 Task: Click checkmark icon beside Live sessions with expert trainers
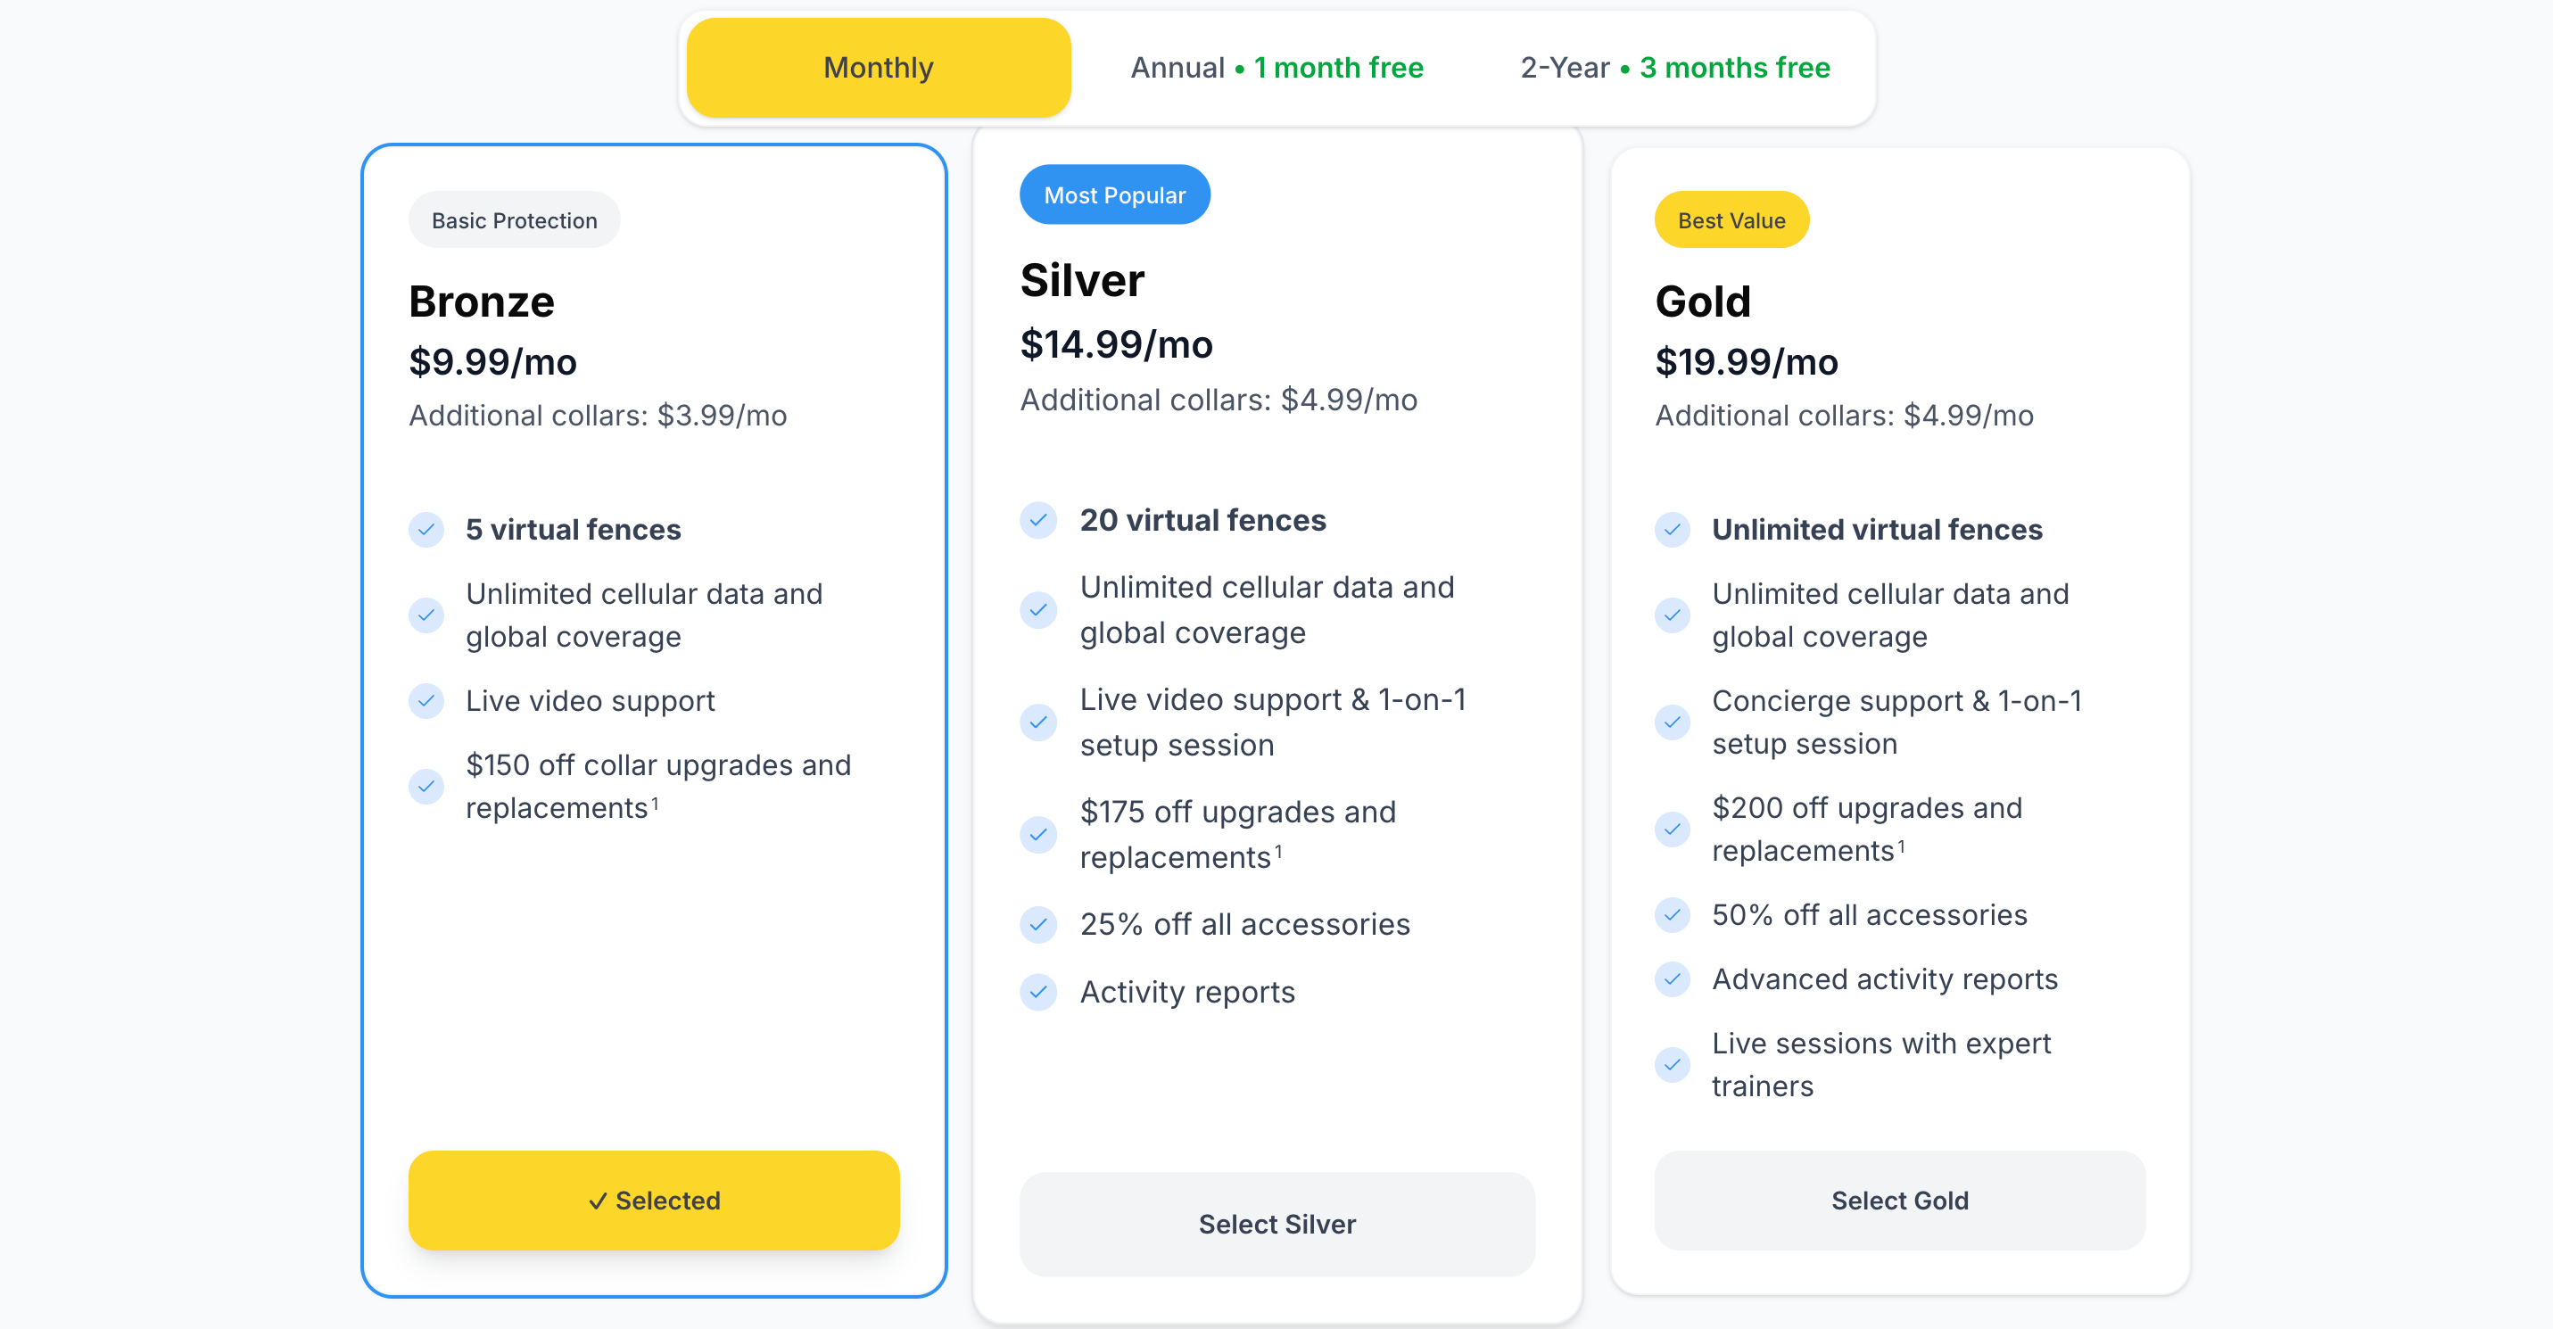coord(1672,1064)
